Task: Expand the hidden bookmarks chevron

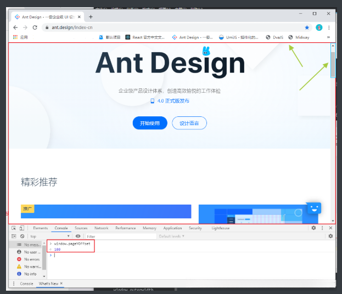Action: pyautogui.click(x=328, y=37)
